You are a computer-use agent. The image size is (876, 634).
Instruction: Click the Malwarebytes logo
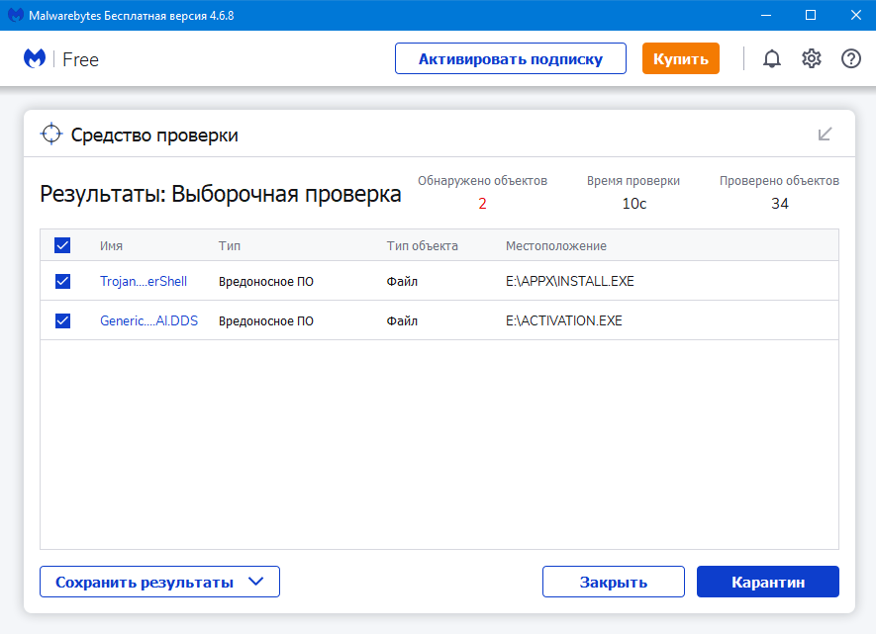pos(33,58)
